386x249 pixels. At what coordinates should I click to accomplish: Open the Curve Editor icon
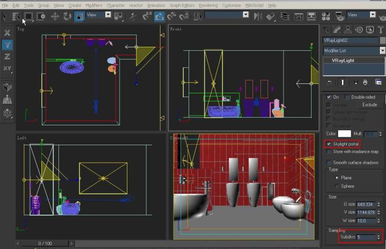tap(299, 17)
